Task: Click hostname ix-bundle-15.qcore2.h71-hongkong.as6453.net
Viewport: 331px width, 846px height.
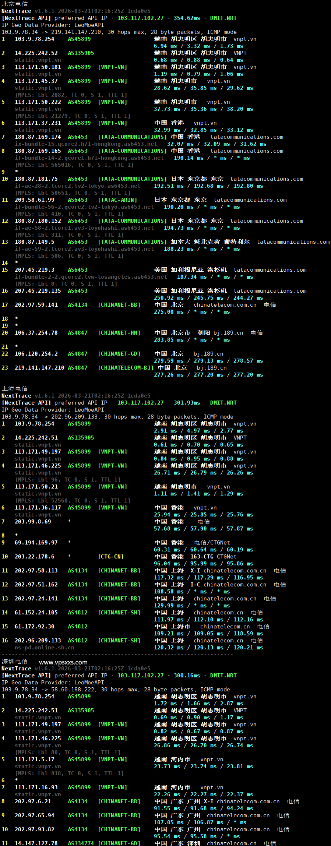Action: (86, 144)
